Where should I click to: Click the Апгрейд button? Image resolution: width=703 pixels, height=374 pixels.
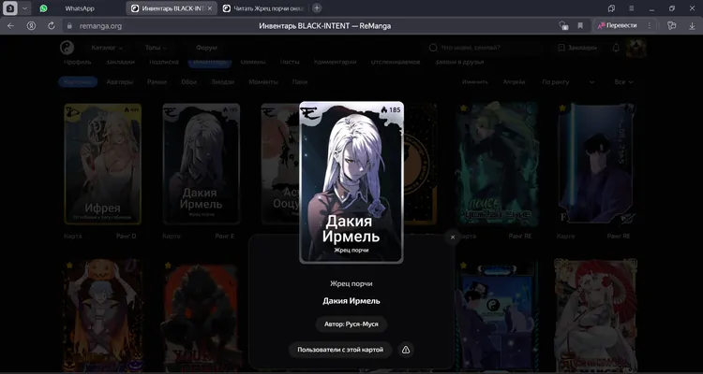tap(514, 82)
